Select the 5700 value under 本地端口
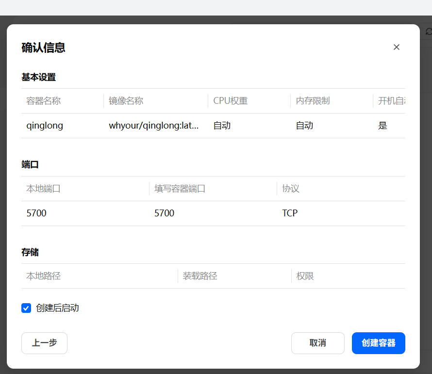Screen dimensions: 432x374 point(36,213)
